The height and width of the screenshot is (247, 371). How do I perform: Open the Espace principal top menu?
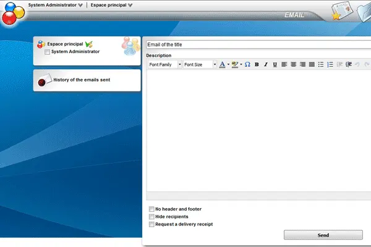(111, 5)
